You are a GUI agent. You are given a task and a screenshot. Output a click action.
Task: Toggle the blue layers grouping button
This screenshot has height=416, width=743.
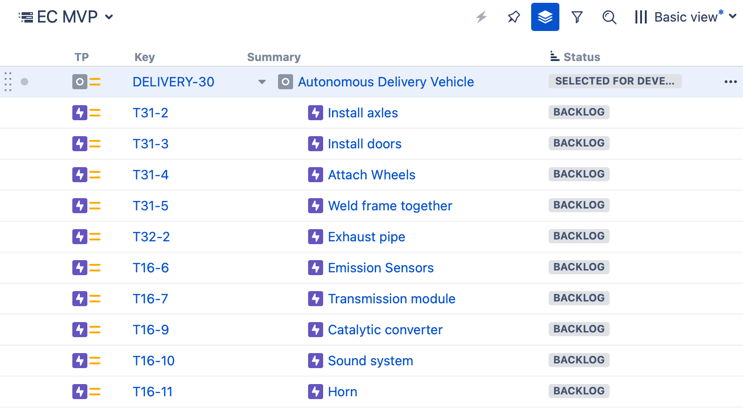(545, 17)
